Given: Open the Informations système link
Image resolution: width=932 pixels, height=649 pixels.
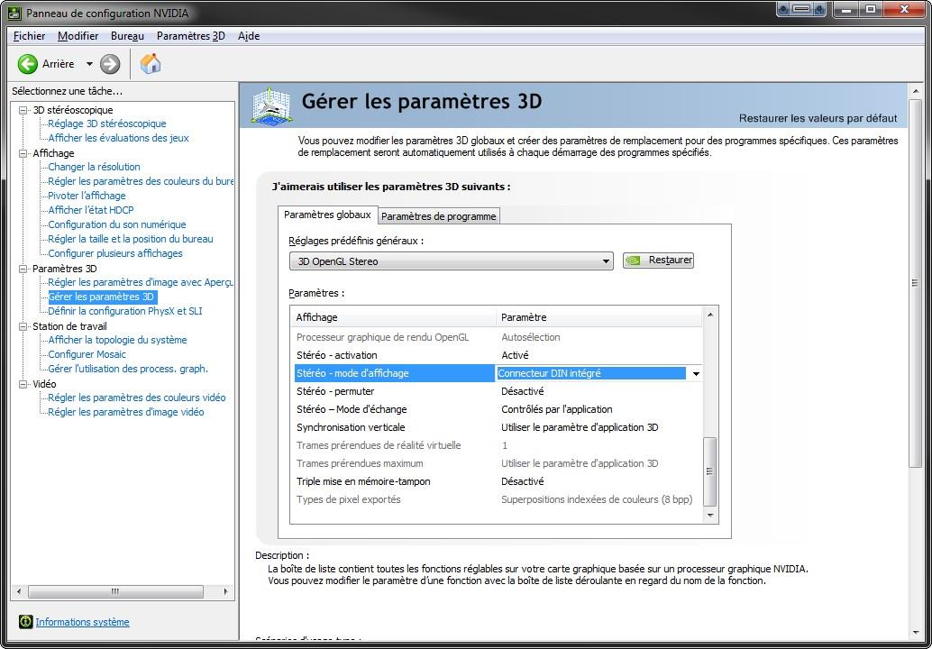Looking at the screenshot, I should click(82, 622).
